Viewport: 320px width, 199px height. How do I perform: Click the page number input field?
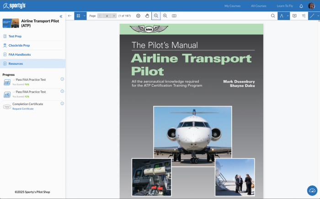coord(107,16)
